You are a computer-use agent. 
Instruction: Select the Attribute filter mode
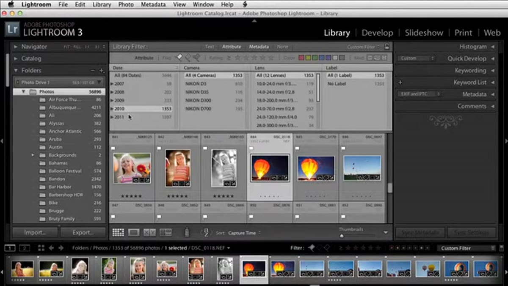coord(232,47)
